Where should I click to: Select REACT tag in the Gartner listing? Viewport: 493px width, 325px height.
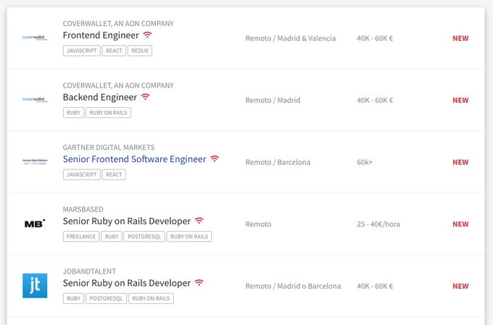coord(114,174)
